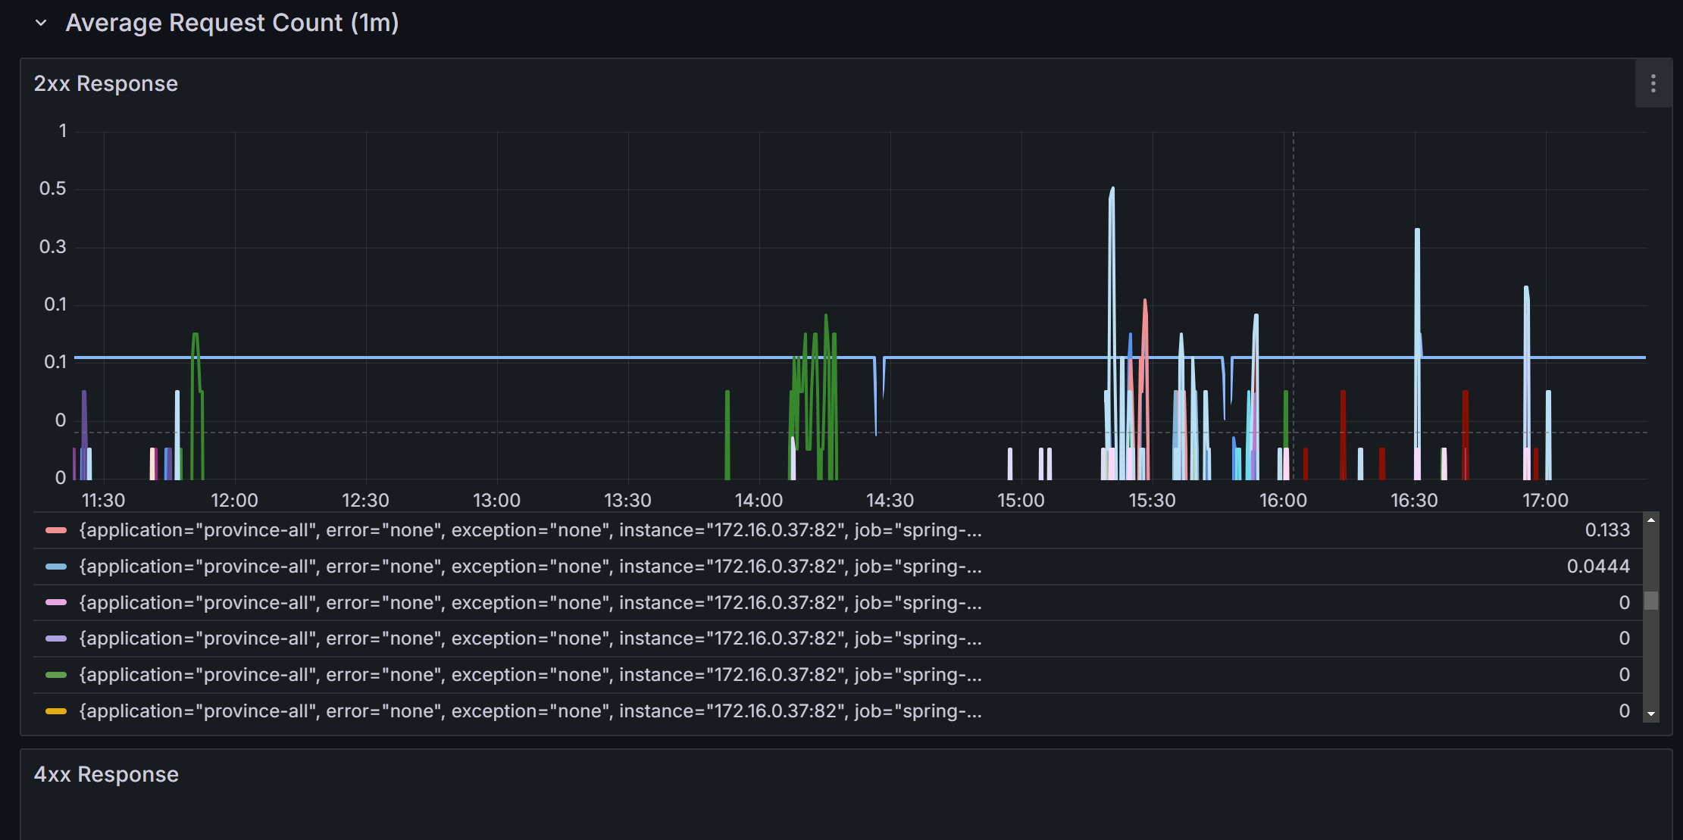The image size is (1683, 840).
Task: Click the legend scrollbar thumb
Action: click(1650, 601)
